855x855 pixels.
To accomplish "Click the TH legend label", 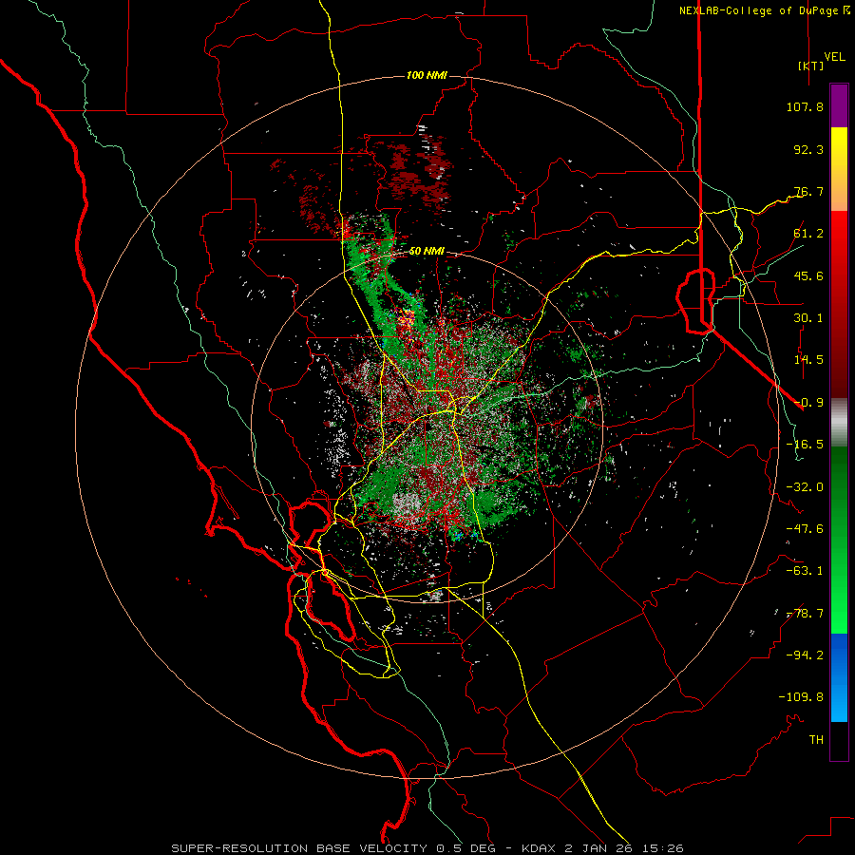I will [816, 740].
